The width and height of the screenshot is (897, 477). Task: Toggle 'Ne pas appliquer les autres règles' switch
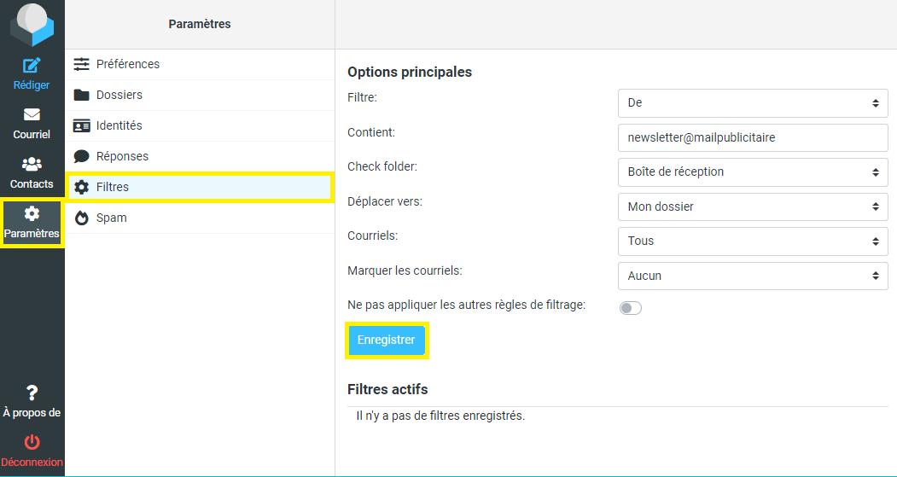(631, 308)
